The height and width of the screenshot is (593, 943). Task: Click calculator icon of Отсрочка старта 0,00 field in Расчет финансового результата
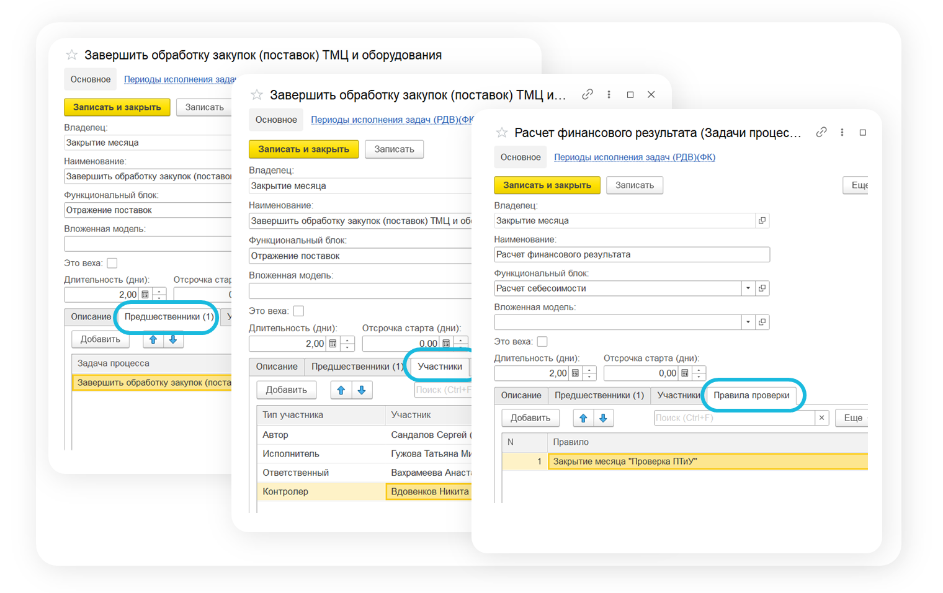click(x=685, y=373)
